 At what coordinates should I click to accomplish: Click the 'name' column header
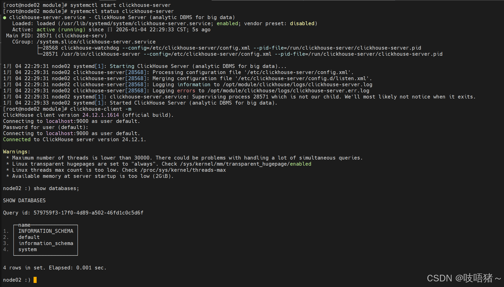point(24,225)
